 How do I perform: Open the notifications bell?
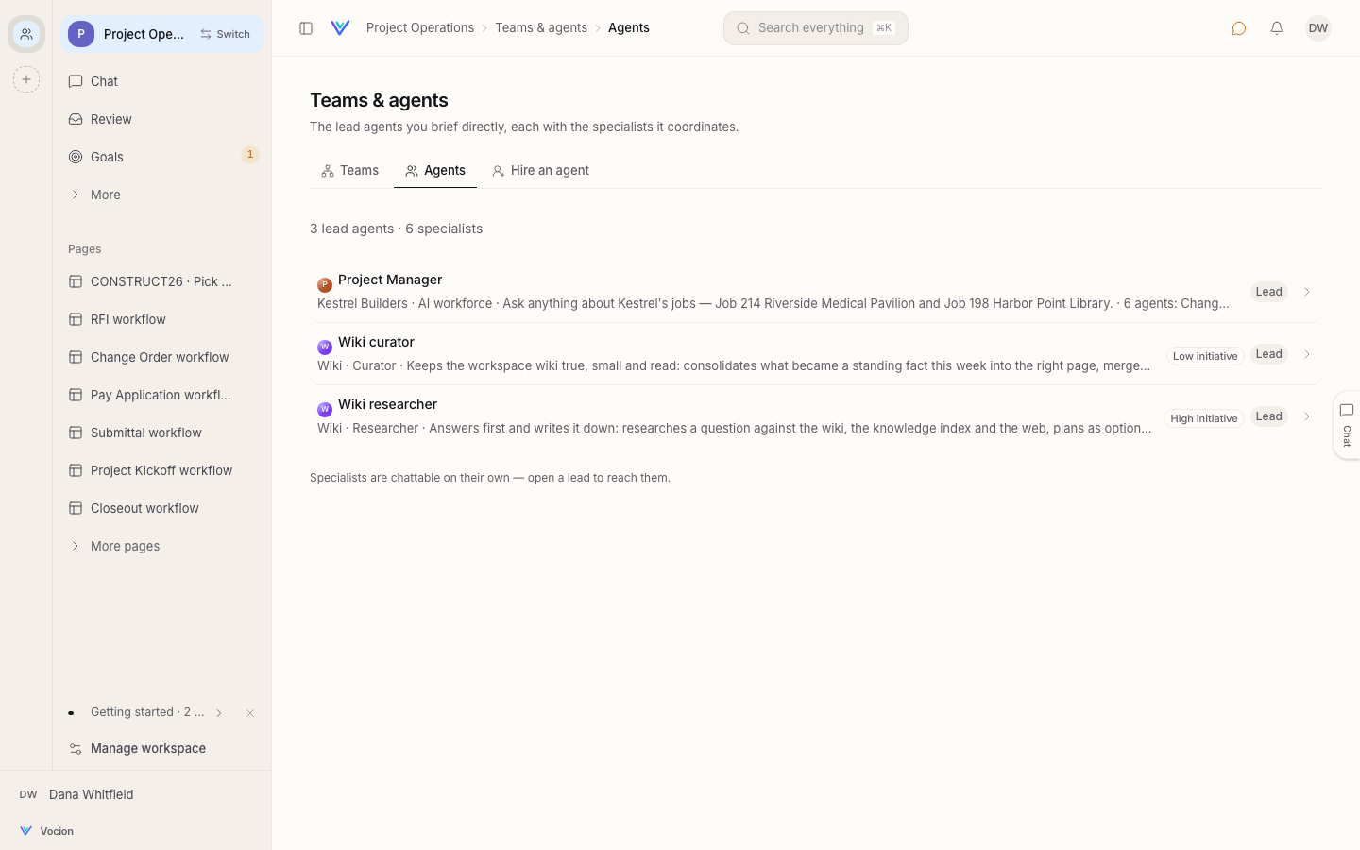[x=1277, y=28]
